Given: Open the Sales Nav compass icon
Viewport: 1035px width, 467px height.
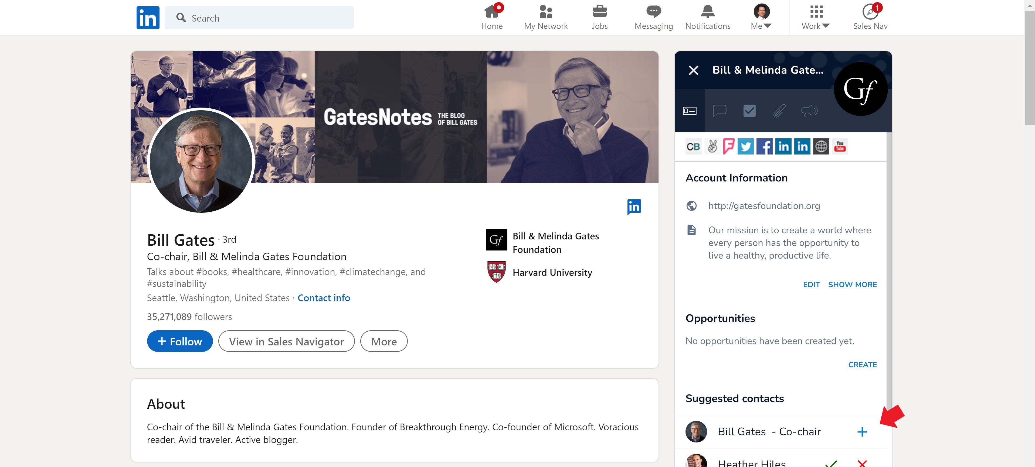Looking at the screenshot, I should pyautogui.click(x=870, y=12).
